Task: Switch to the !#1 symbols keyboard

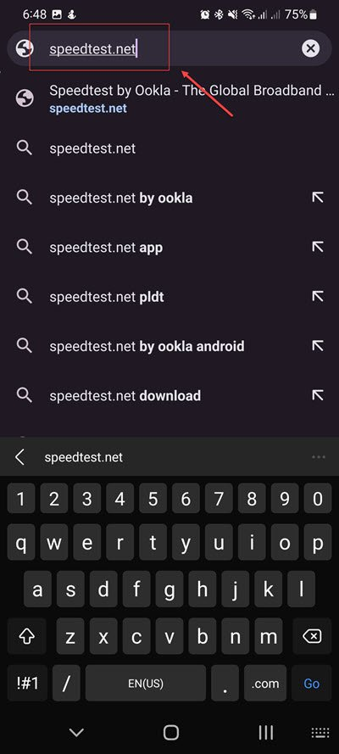Action: [27, 684]
